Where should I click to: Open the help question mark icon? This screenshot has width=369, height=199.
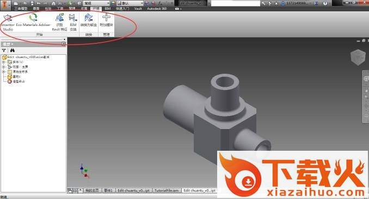[x=325, y=3]
